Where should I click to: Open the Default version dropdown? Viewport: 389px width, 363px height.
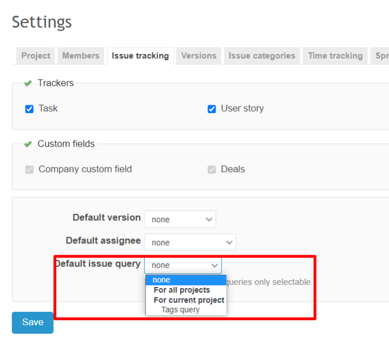[180, 219]
